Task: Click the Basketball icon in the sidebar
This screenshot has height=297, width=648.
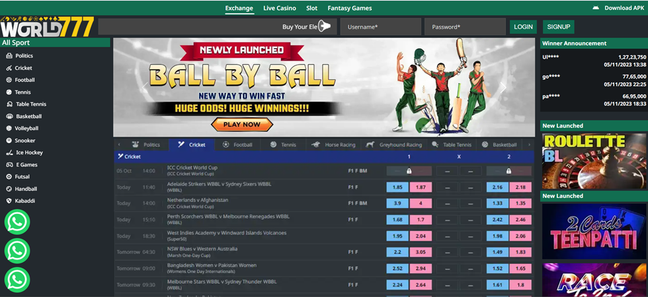Action: [x=9, y=117]
